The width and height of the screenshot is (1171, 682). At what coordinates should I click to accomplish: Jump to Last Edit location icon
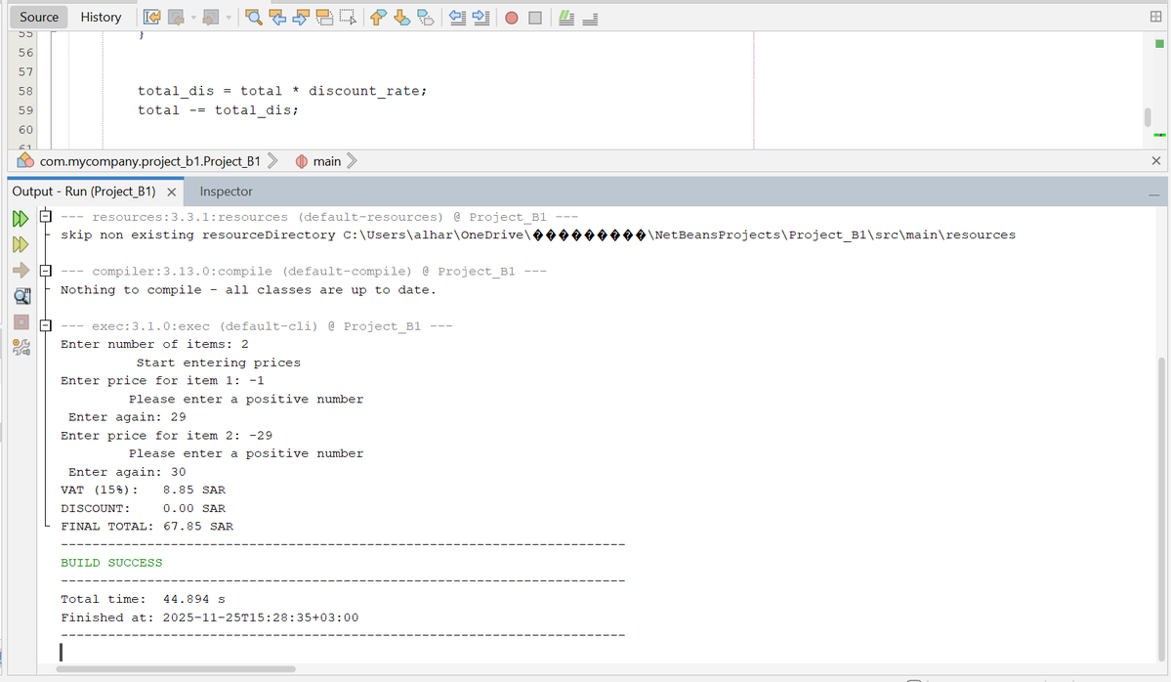(x=151, y=18)
